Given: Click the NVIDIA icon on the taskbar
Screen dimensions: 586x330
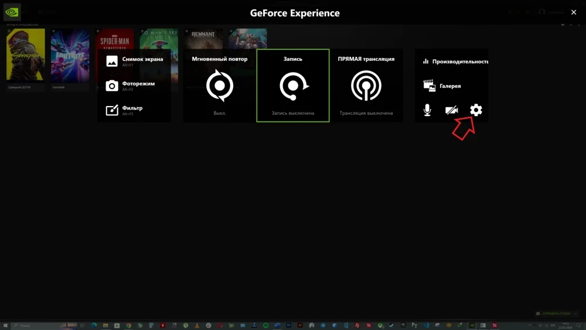Looking at the screenshot, I should (x=472, y=325).
